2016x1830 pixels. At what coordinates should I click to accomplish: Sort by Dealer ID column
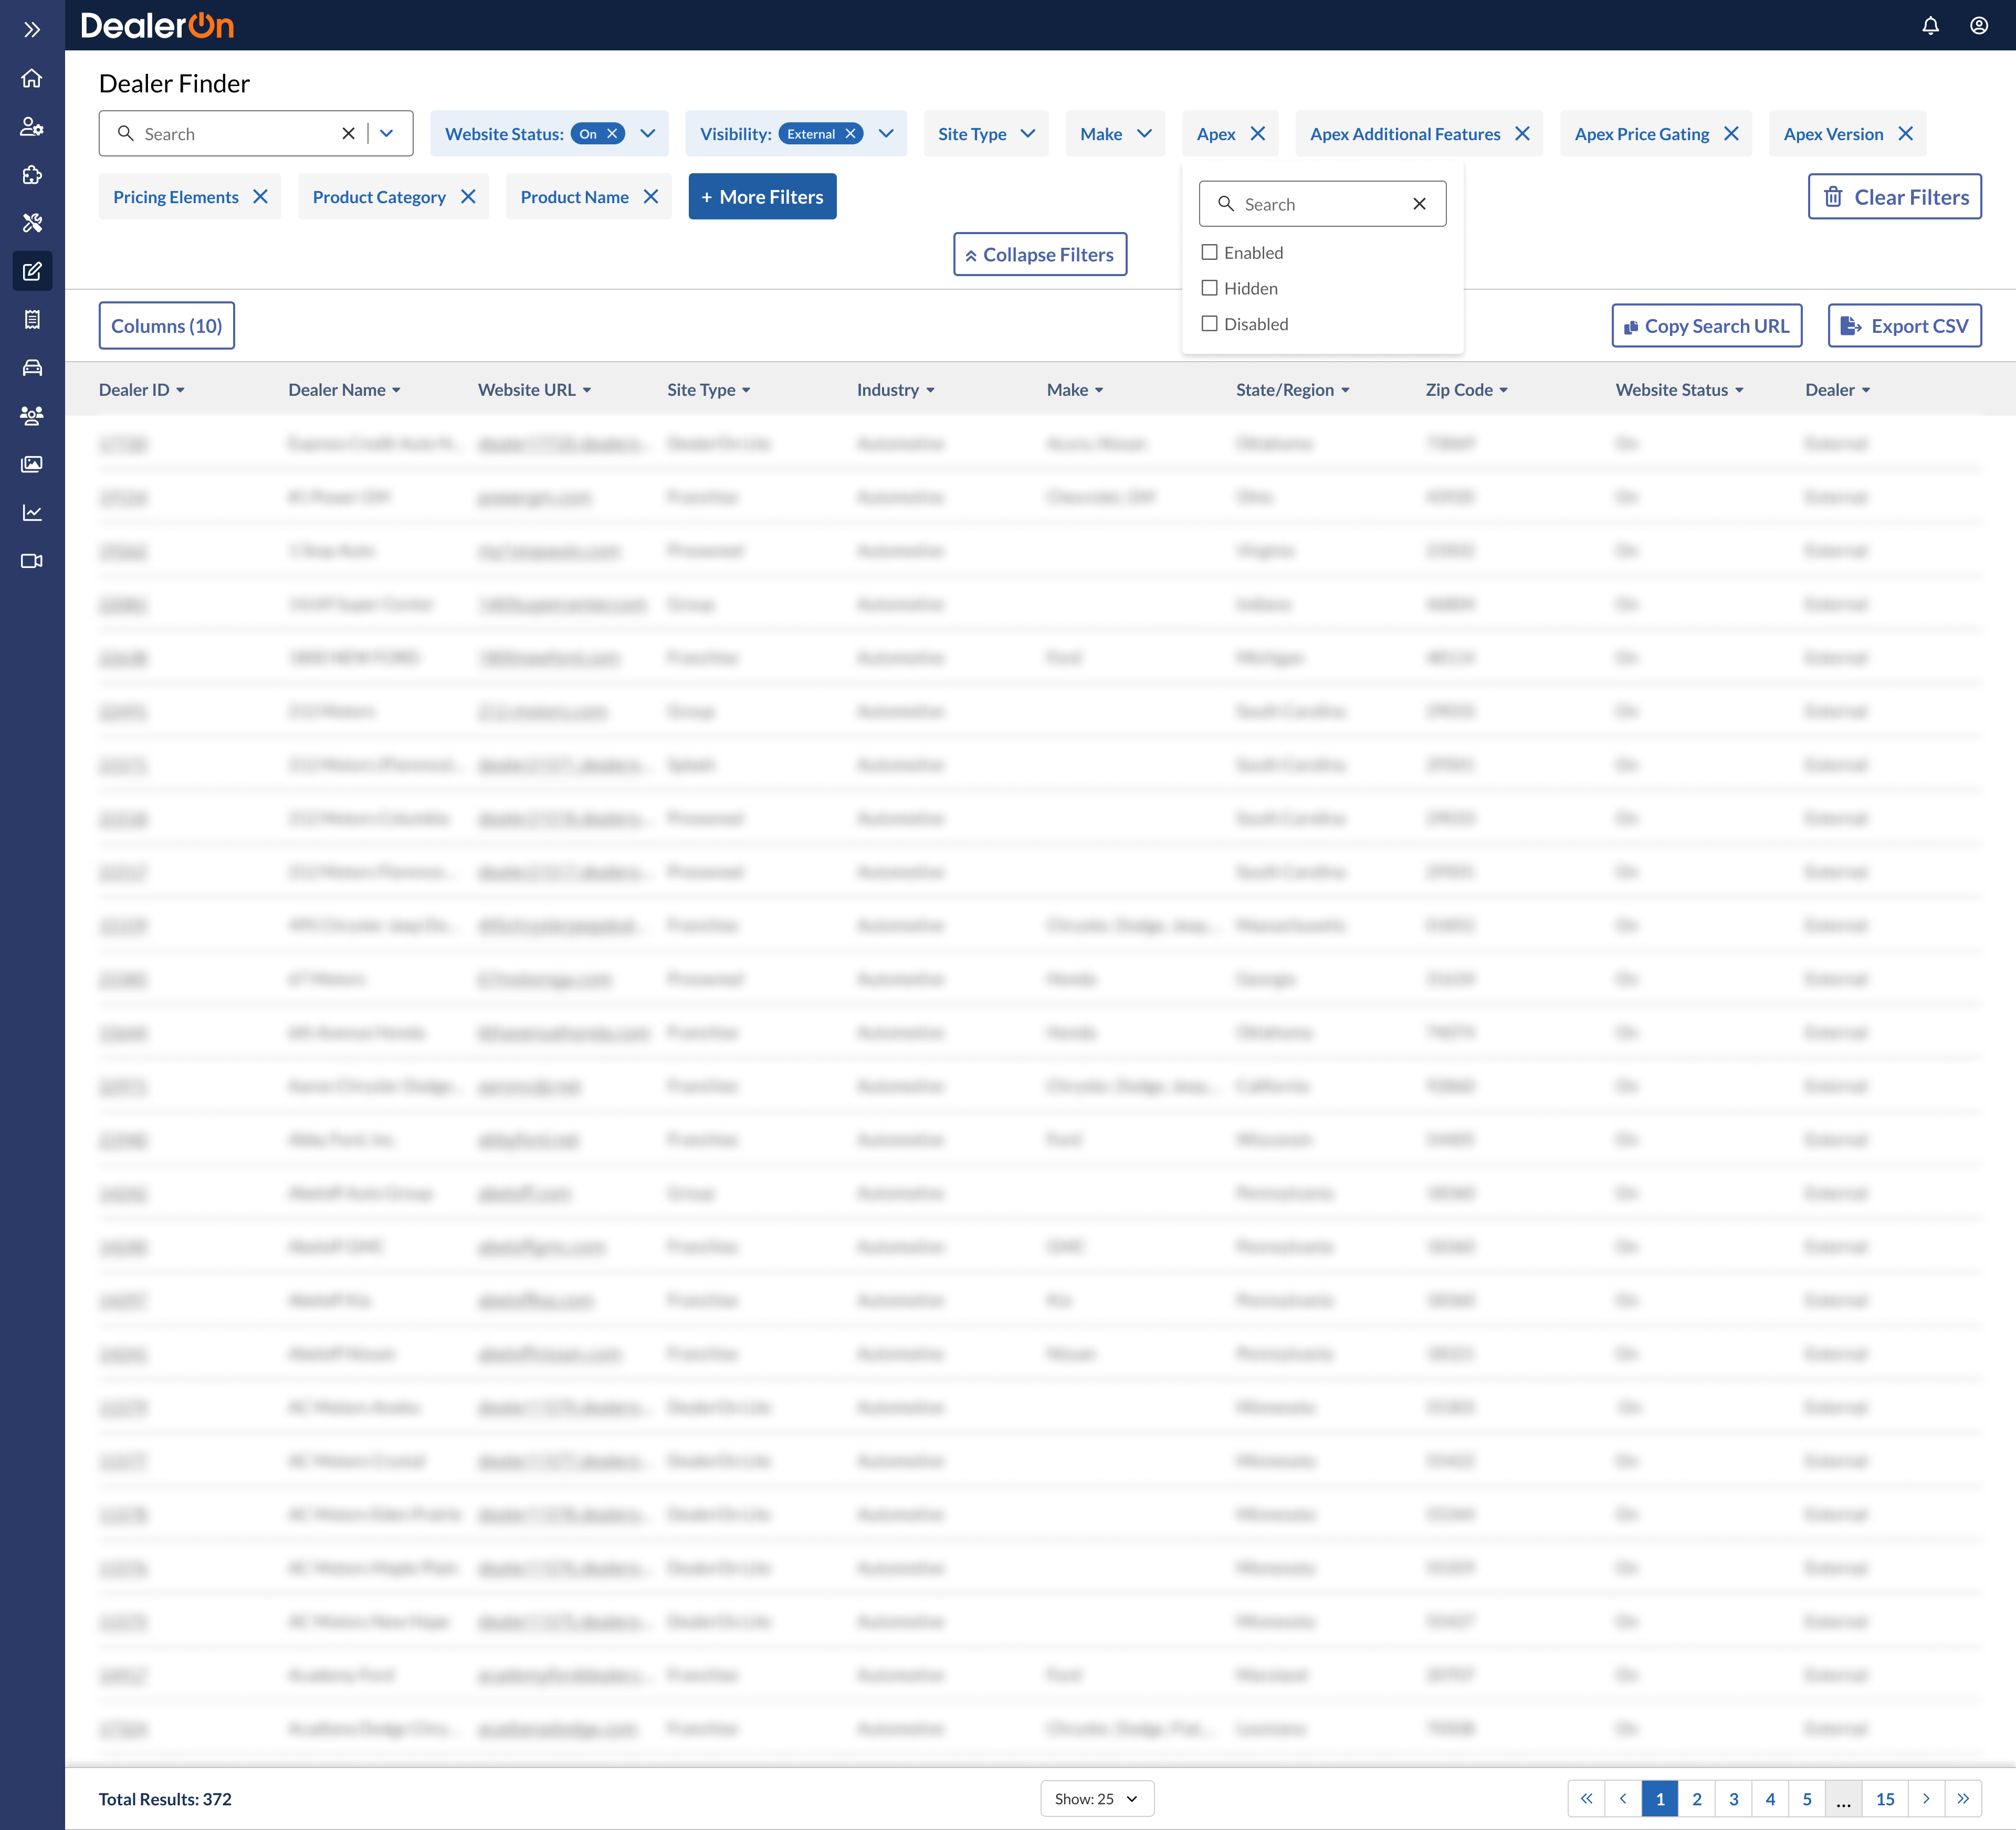pos(142,390)
